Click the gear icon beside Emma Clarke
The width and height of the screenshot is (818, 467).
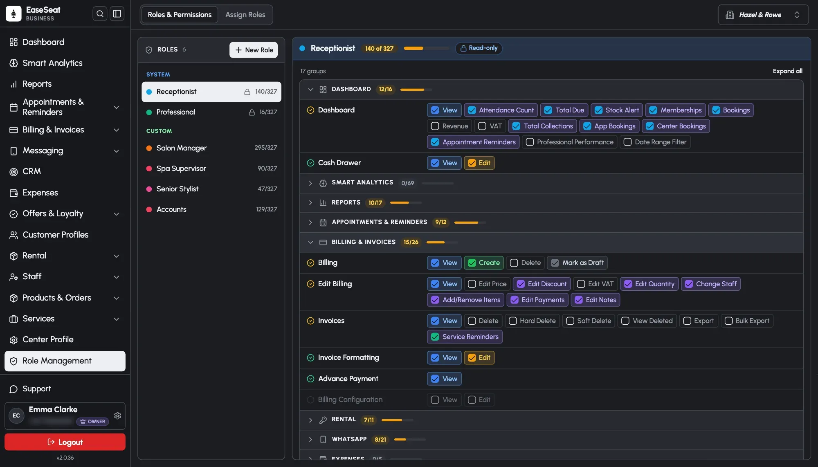pos(118,416)
